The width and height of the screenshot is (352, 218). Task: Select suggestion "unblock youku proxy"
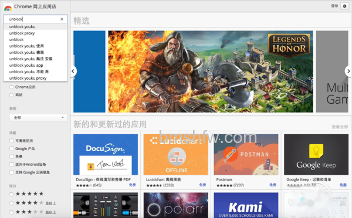[35, 79]
